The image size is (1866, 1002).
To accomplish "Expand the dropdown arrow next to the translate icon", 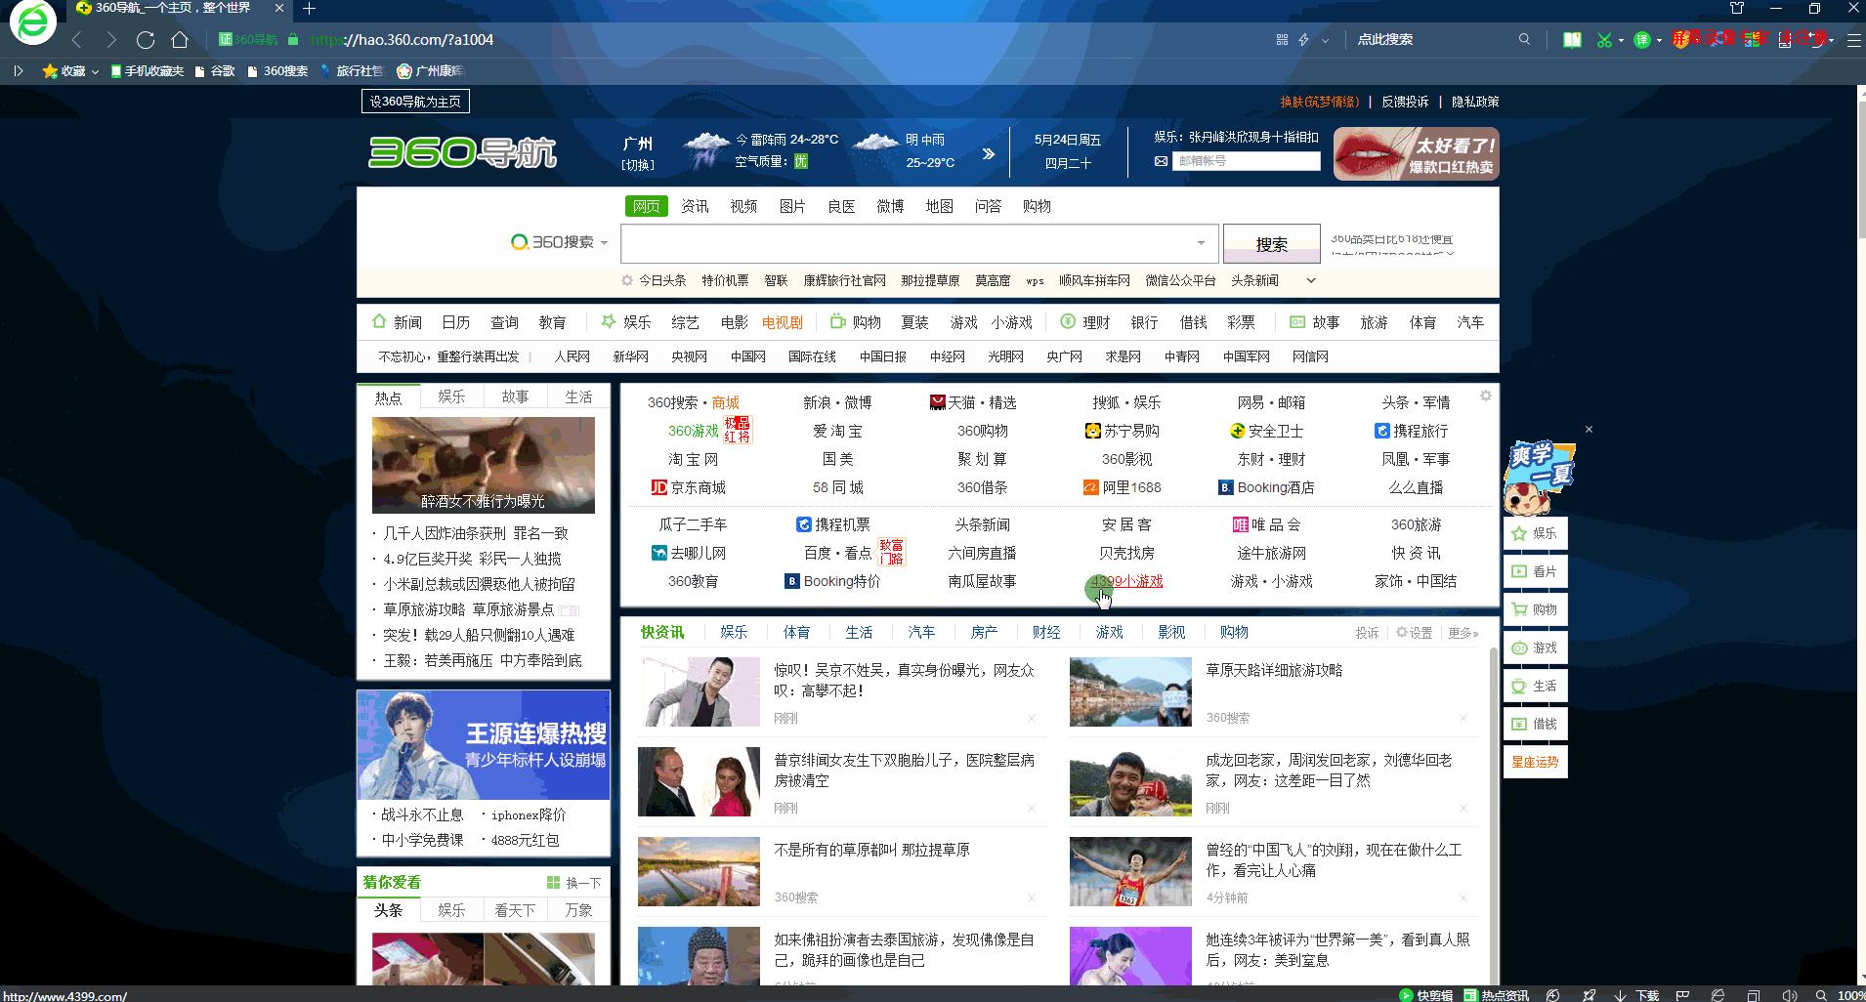I will point(1658,40).
